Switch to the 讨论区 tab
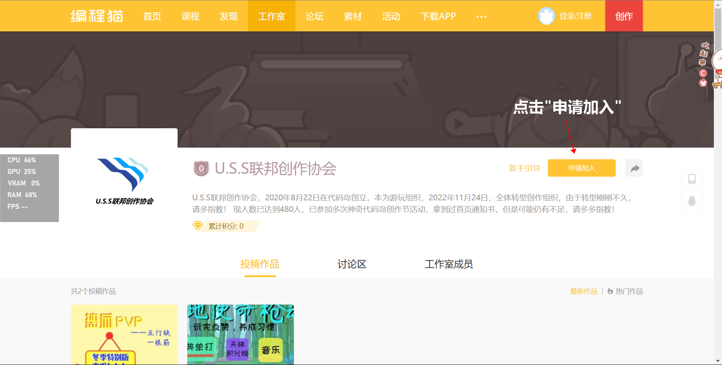 (x=352, y=264)
